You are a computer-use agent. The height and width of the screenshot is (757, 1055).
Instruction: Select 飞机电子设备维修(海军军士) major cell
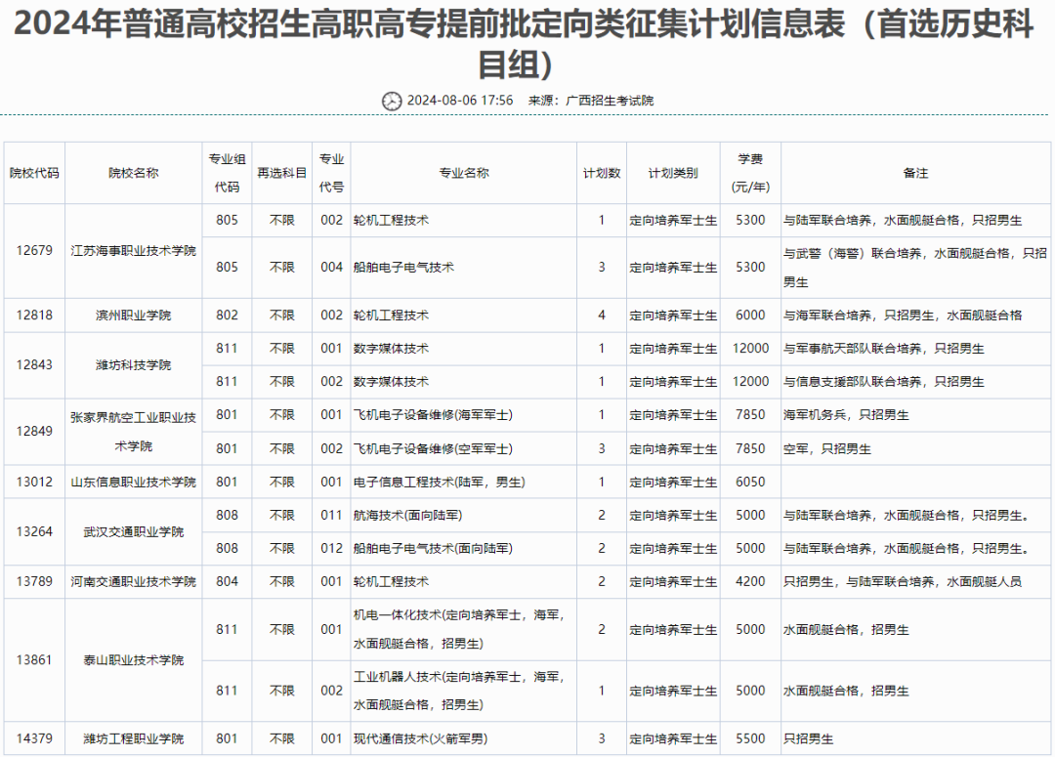pos(464,415)
